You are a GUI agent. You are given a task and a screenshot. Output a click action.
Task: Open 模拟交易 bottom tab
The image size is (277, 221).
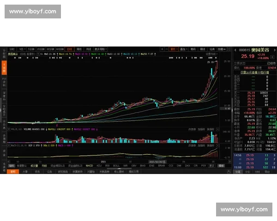134,171
